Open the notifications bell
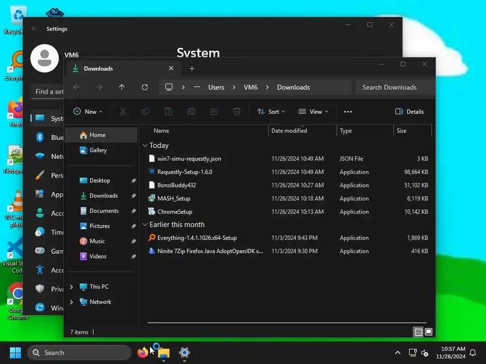This screenshot has width=486, height=364. [x=473, y=353]
